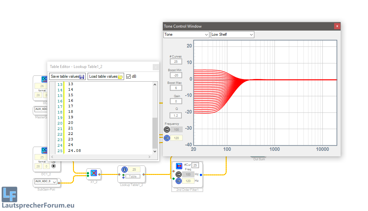The image size is (368, 211).
Task: Click the Lookup Table1_2 stepper icon
Action: (x=124, y=169)
